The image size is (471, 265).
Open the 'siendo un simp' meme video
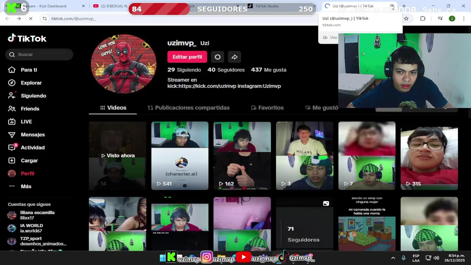(x=367, y=224)
